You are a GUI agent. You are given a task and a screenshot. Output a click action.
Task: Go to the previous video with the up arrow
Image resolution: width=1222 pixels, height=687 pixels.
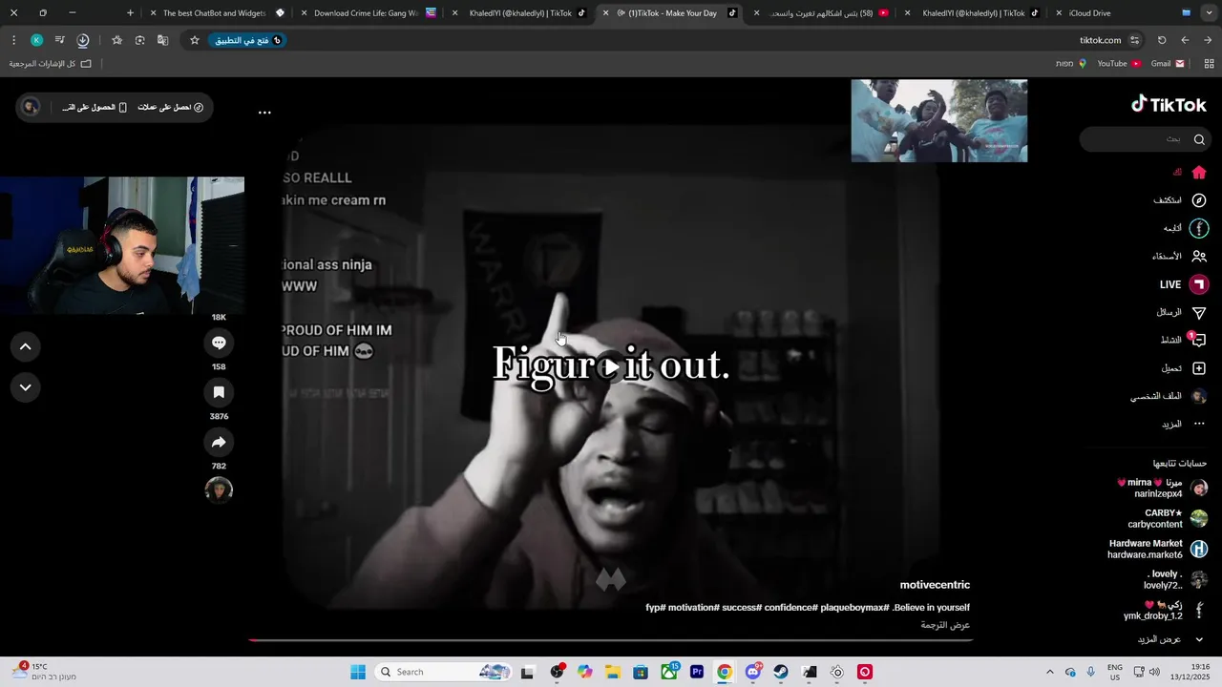click(26, 346)
